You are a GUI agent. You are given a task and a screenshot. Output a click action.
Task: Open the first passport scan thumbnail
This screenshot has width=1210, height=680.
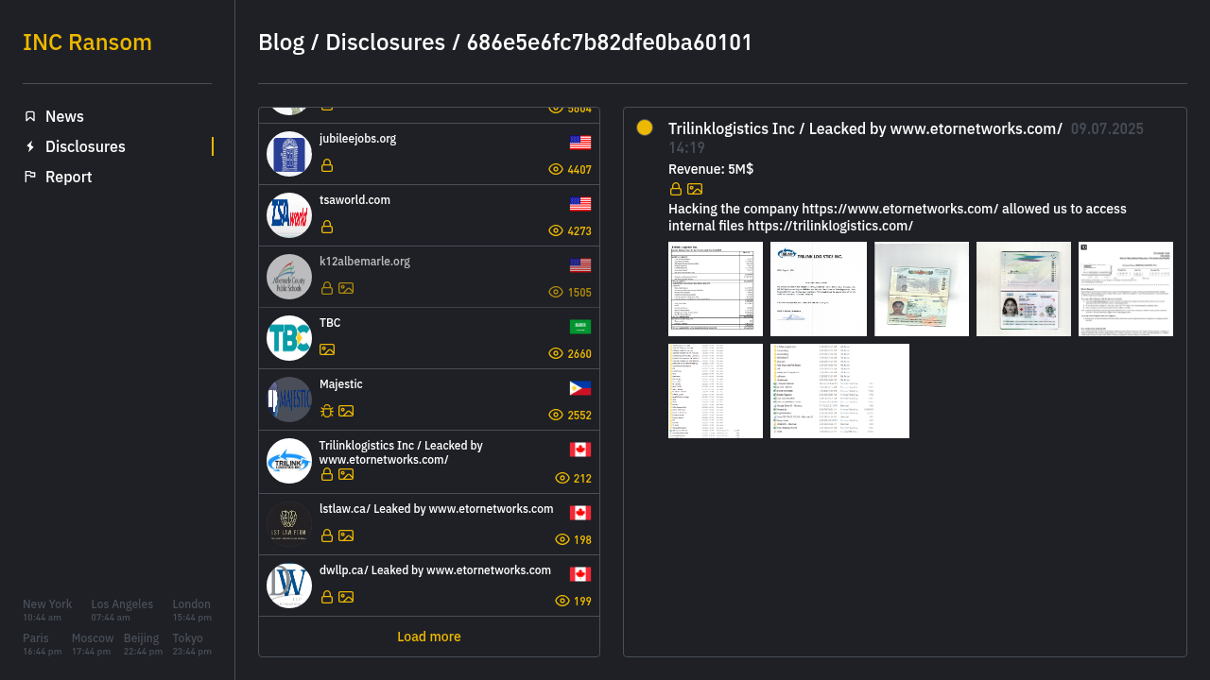(x=922, y=289)
